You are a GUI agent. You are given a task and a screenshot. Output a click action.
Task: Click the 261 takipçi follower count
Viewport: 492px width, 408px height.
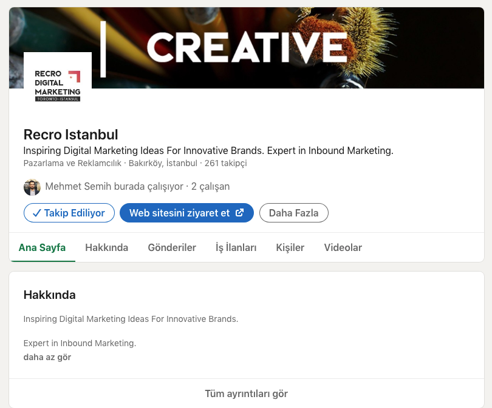tap(225, 163)
